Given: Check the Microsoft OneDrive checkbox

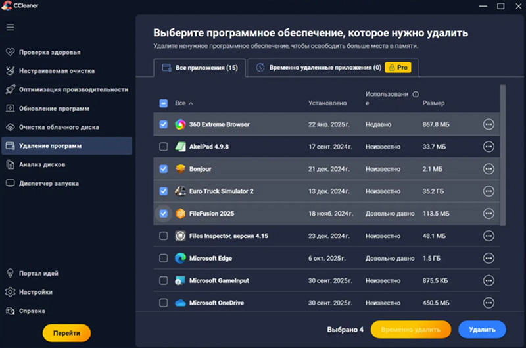Looking at the screenshot, I should click(163, 303).
